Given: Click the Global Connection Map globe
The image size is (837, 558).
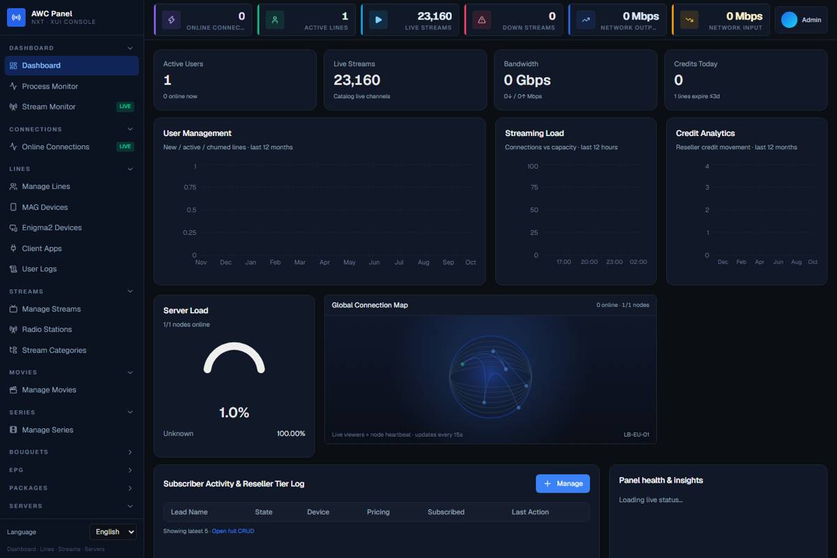Looking at the screenshot, I should coord(490,377).
